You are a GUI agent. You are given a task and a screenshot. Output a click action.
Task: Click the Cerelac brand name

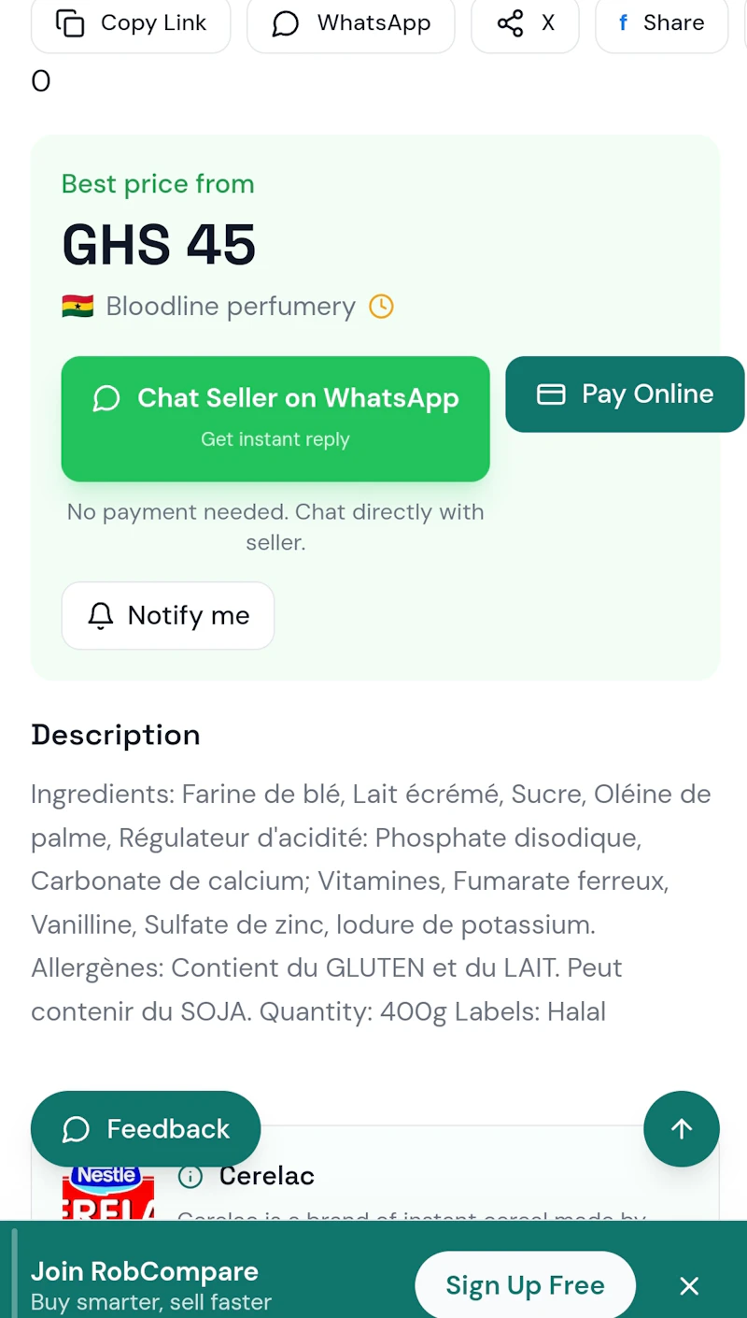click(267, 1176)
